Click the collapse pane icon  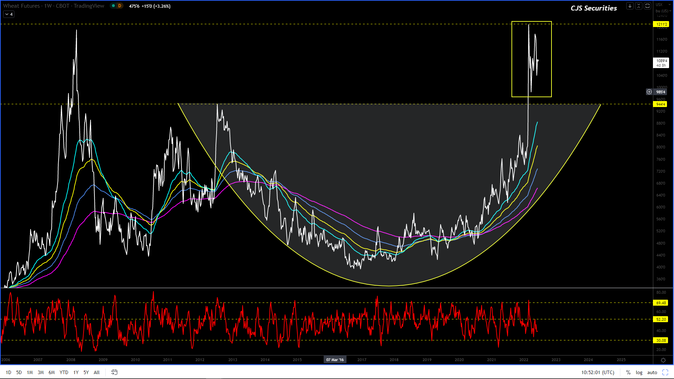(639, 6)
